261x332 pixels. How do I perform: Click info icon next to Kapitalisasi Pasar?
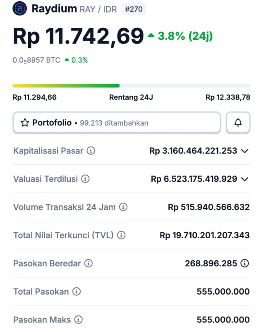(91, 151)
